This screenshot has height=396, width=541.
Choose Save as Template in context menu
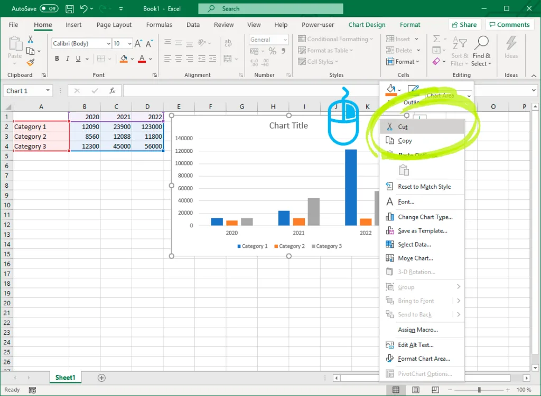[422, 231]
